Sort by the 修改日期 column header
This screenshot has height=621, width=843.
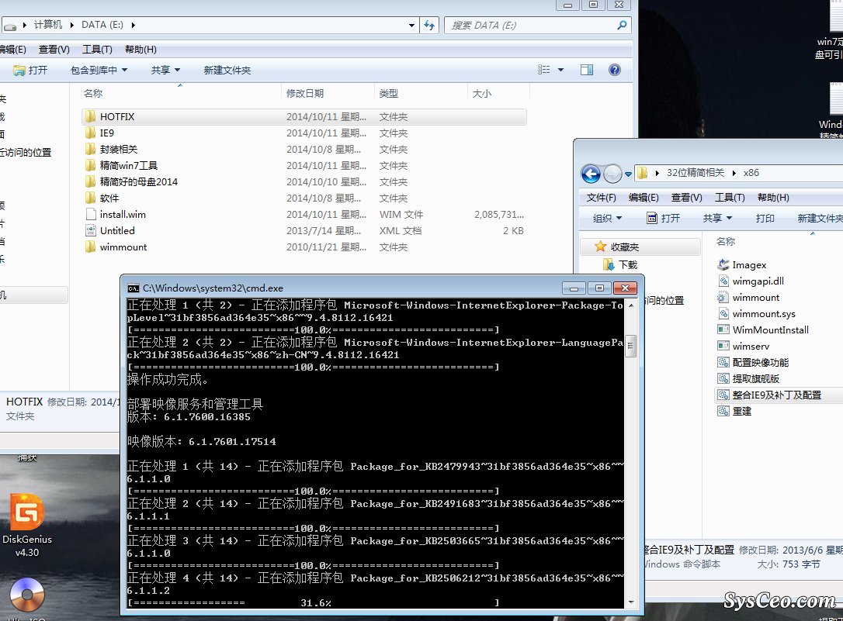coord(328,93)
